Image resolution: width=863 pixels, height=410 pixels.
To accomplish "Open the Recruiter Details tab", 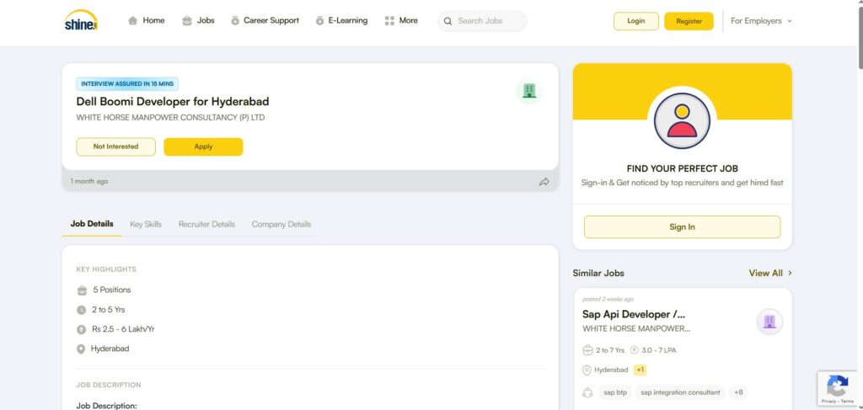I will tap(206, 224).
